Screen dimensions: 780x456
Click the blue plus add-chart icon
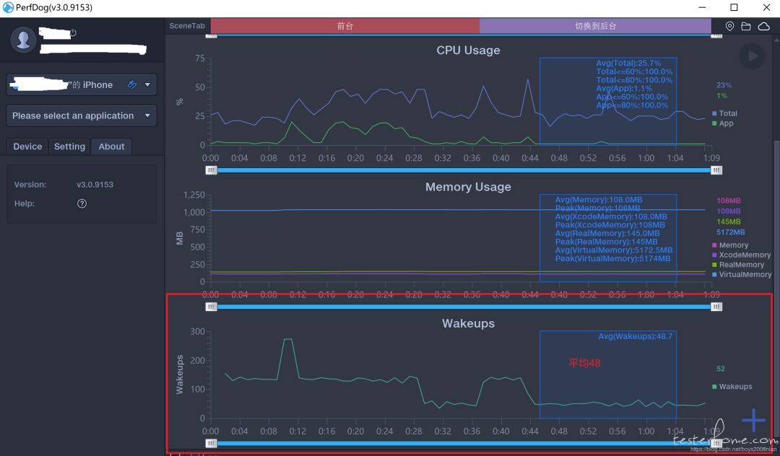coord(753,420)
